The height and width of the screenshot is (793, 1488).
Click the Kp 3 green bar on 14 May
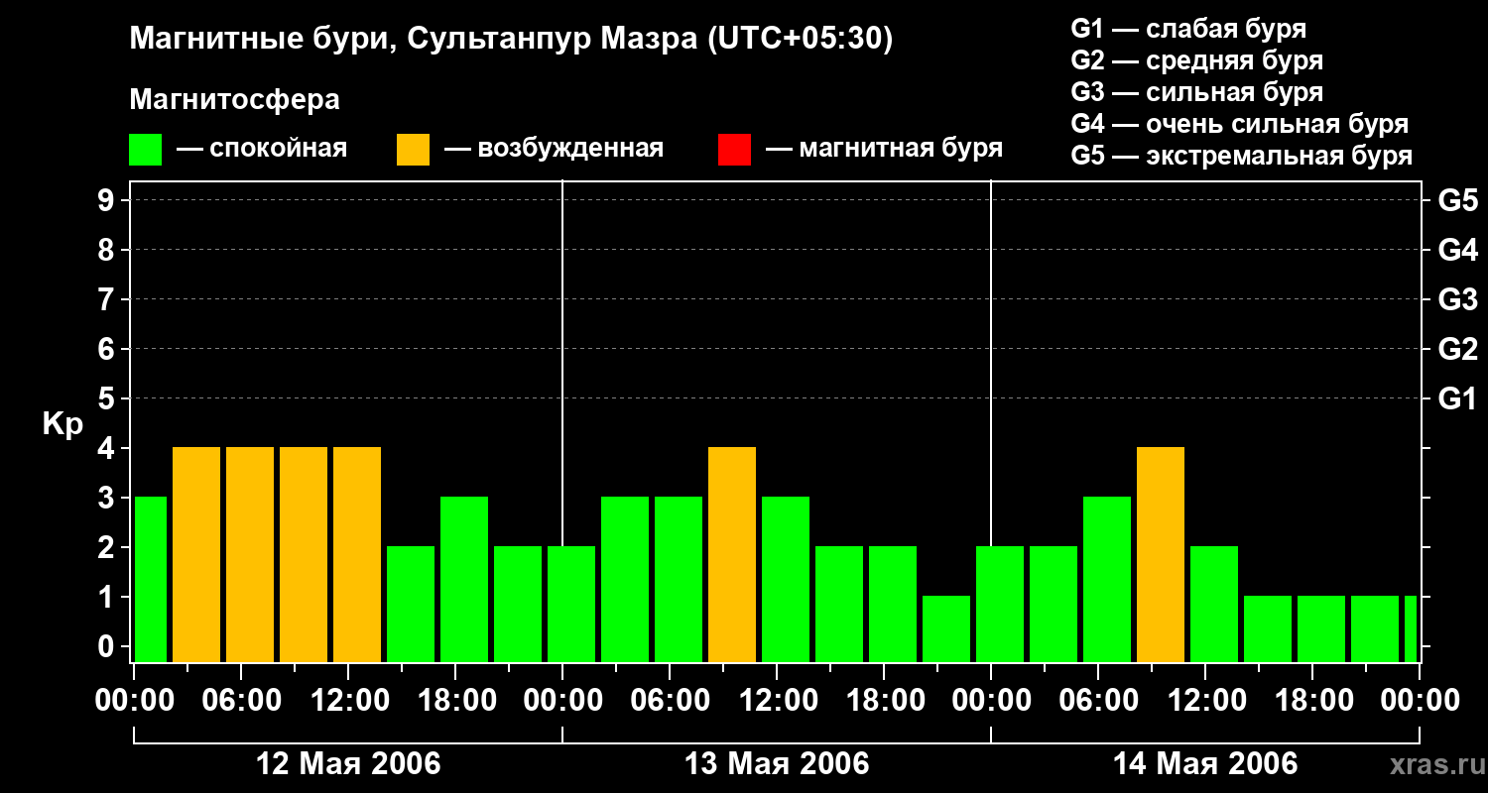coord(1107,579)
